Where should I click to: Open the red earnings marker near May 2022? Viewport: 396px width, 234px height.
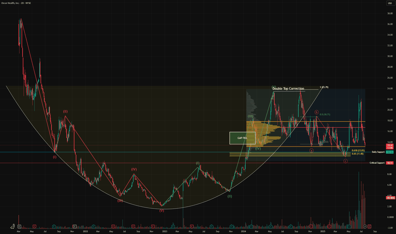113,226
